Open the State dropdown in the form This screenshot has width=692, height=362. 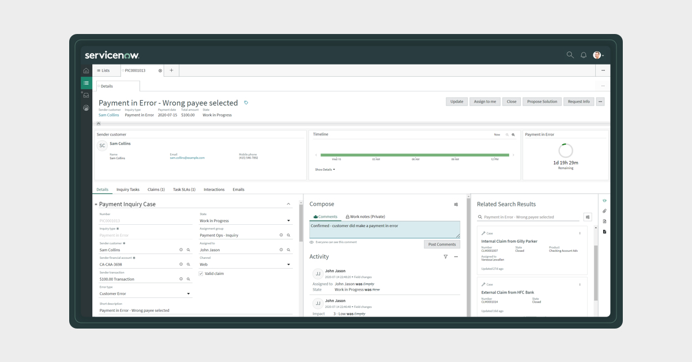click(x=245, y=221)
